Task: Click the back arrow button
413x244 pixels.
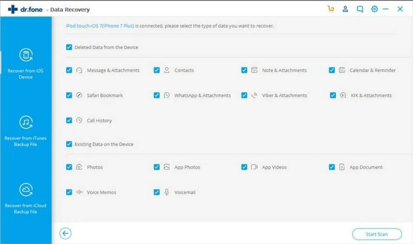Action: pos(65,233)
